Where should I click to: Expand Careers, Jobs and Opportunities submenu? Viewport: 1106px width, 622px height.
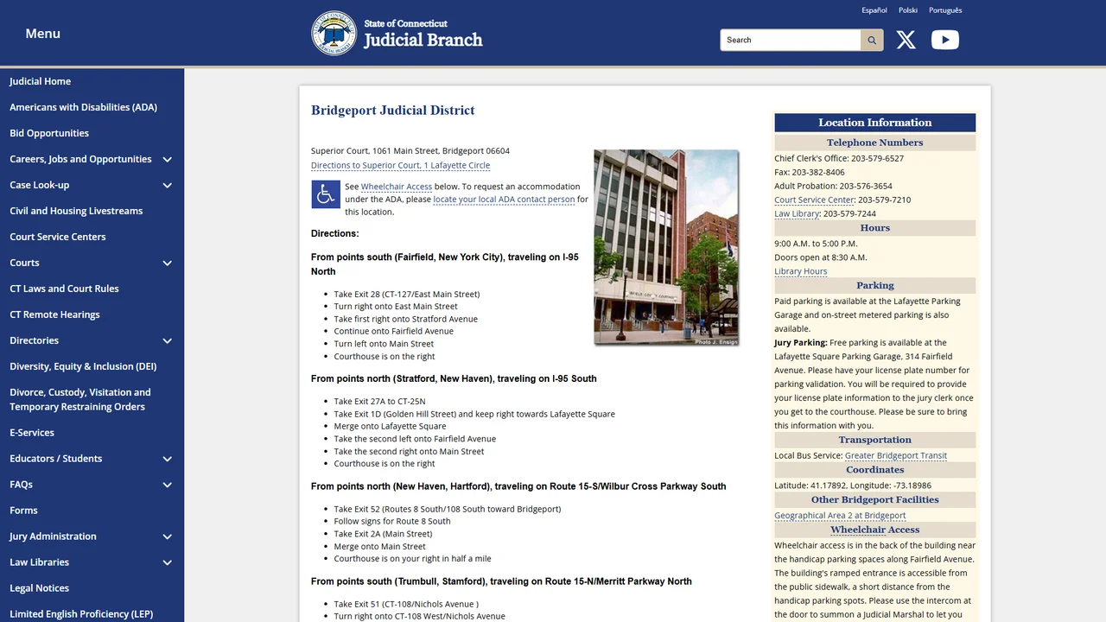tap(167, 159)
